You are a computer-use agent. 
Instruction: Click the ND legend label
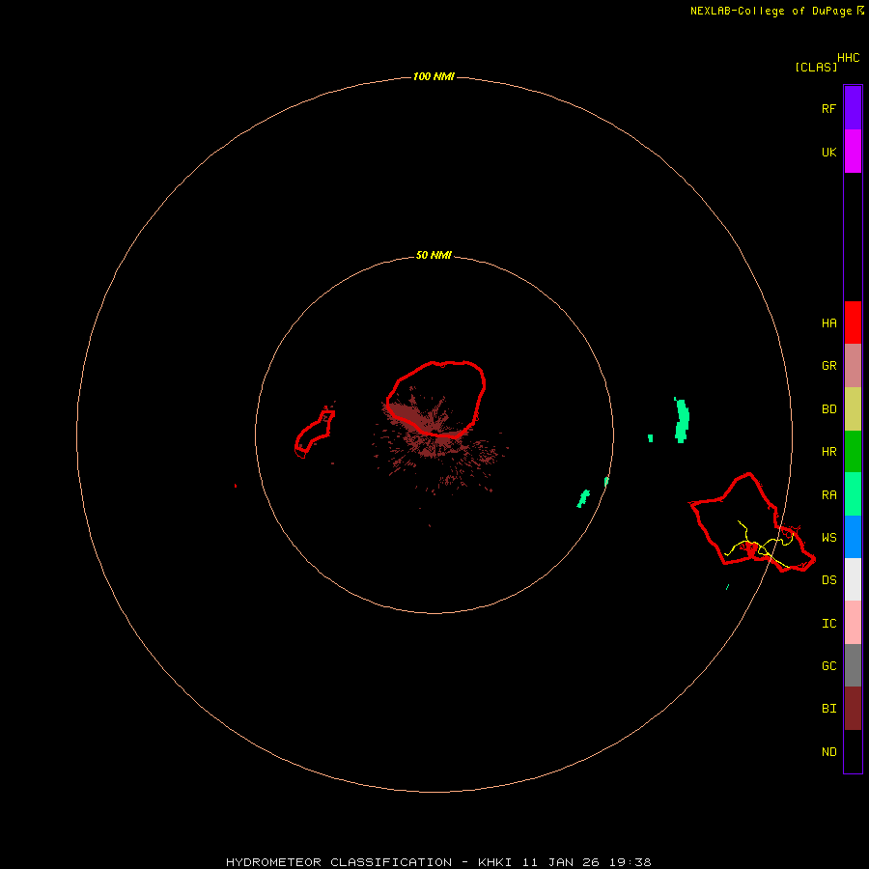pos(828,752)
